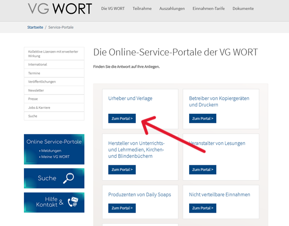This screenshot has width=289, height=226.
Task: Click the heading Die Online-Service-Portale der VG WORT
Action: (175, 52)
